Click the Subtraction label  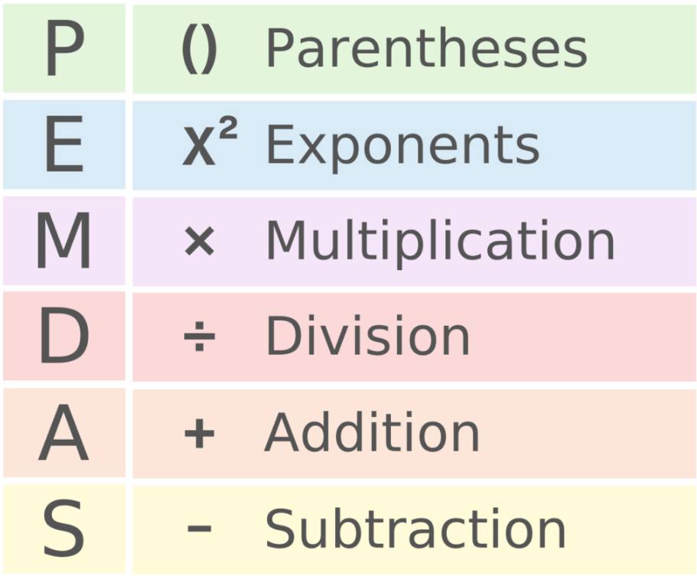coord(415,529)
